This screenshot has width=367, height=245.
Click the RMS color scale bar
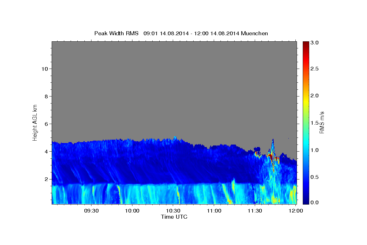(306, 123)
